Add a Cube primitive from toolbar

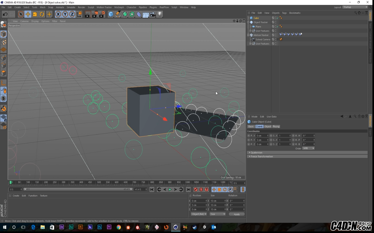coord(111,14)
